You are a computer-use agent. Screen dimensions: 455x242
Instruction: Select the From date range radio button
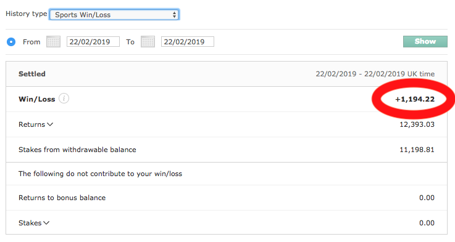[x=11, y=42]
